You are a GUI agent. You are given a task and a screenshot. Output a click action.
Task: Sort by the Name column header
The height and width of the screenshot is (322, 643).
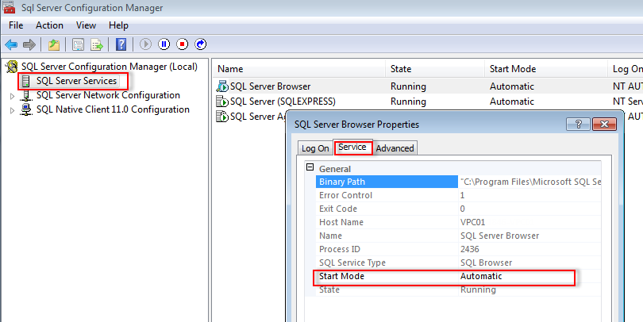click(299, 69)
